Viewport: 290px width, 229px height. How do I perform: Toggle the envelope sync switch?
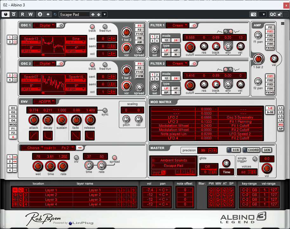coord(105,110)
